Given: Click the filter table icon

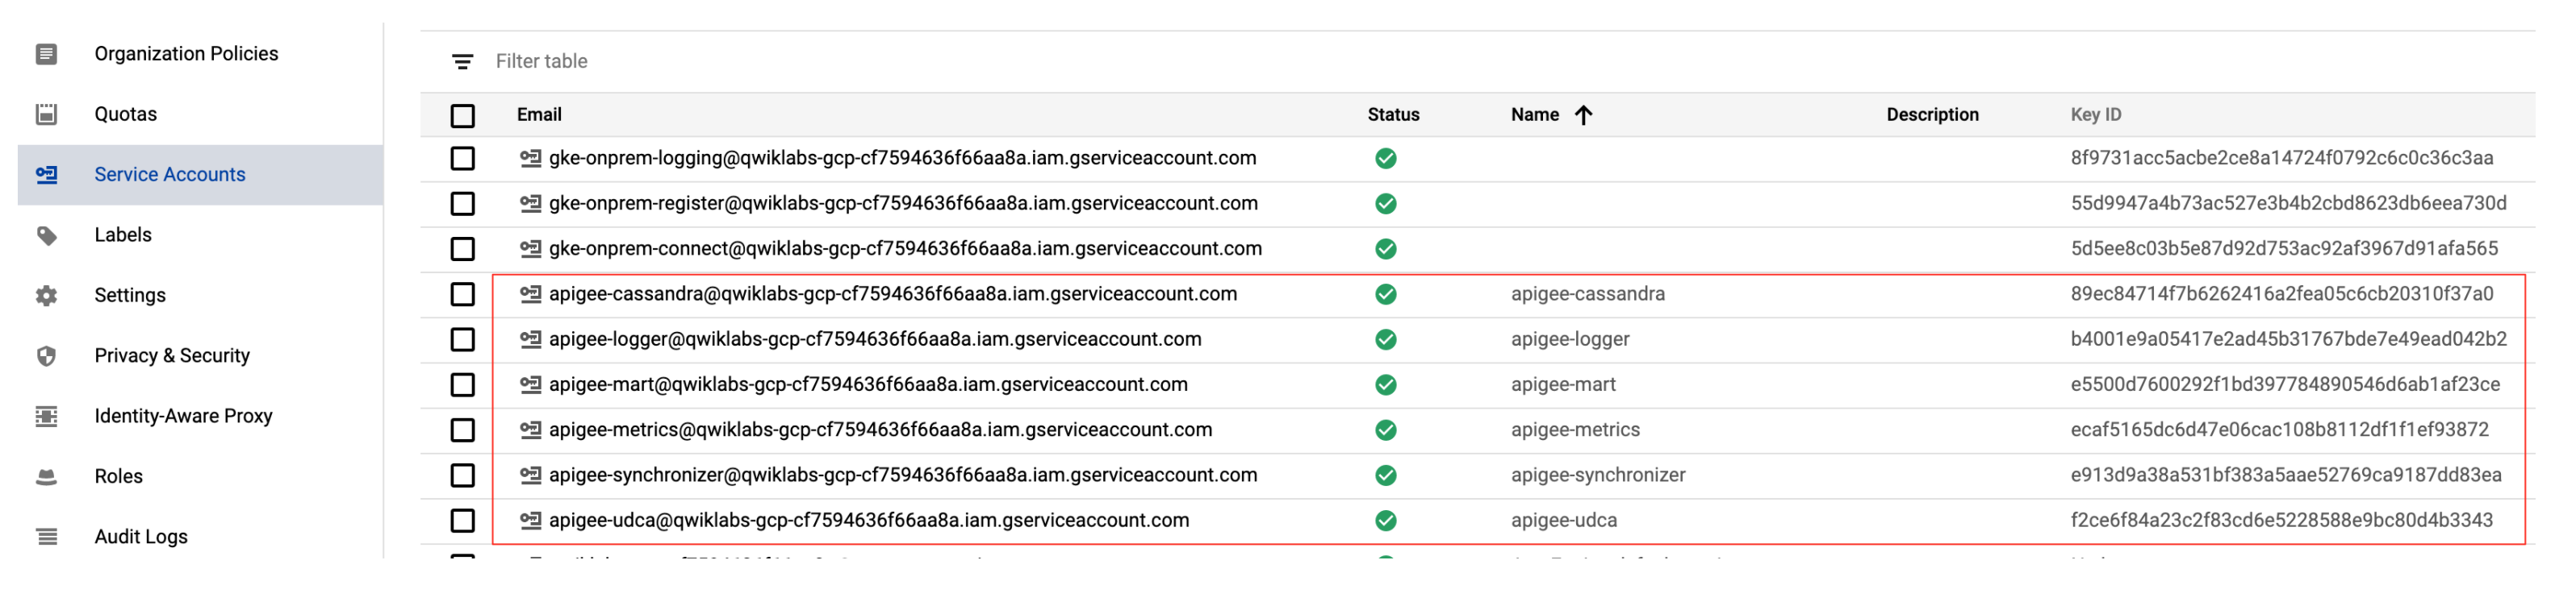Looking at the screenshot, I should click(x=462, y=62).
